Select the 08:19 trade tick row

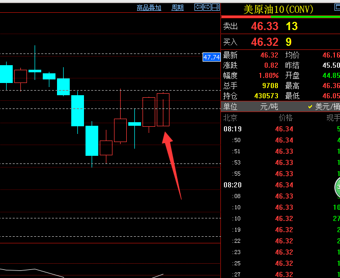tap(280, 129)
